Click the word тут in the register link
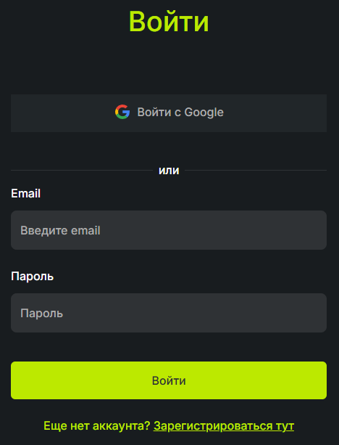Screen dimensions: 339x445 click(x=285, y=426)
